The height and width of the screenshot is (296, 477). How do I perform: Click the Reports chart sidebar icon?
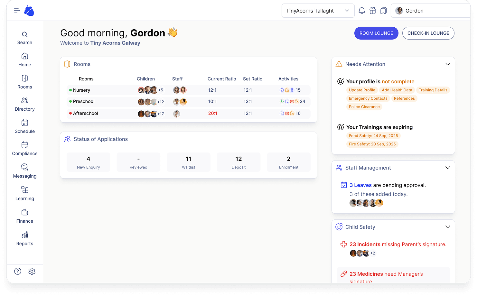pos(25,235)
